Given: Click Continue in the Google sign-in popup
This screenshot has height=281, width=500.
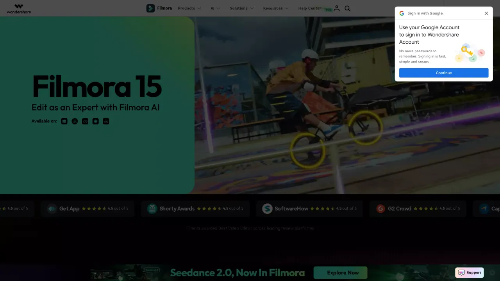Looking at the screenshot, I should 444,73.
